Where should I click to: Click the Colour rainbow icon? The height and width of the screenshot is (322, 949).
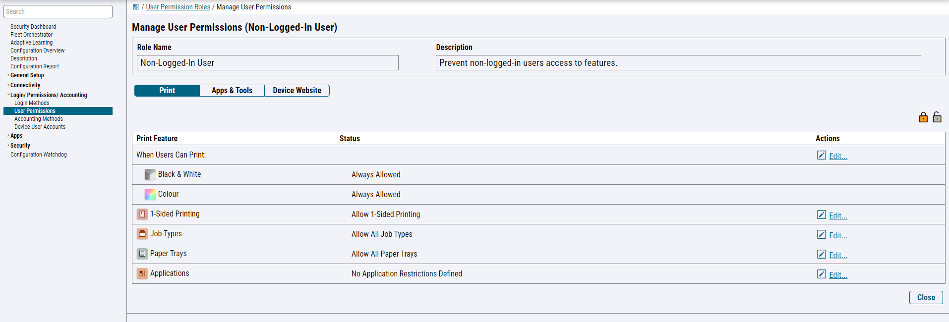pos(150,194)
